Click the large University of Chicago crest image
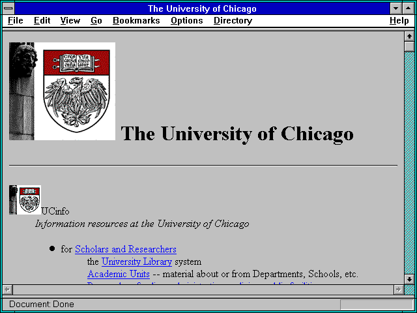The image size is (417, 313). (63, 91)
